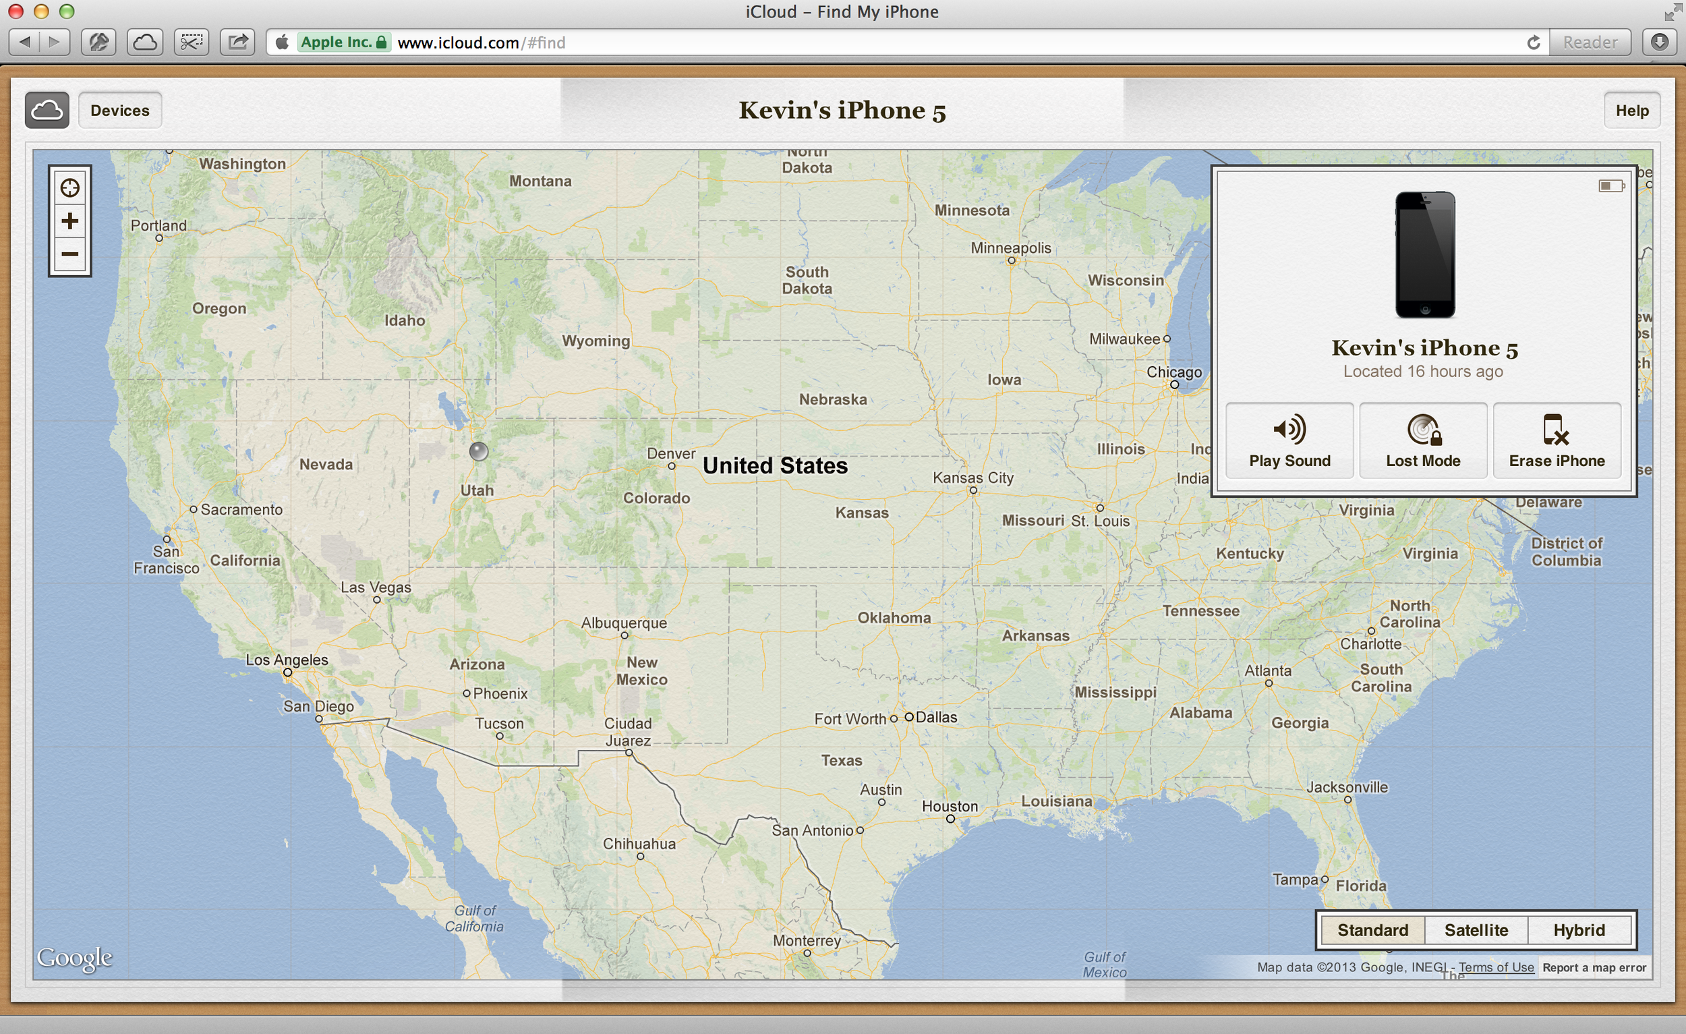The image size is (1686, 1034).
Task: Click the Jacksonville map label
Action: point(1347,787)
